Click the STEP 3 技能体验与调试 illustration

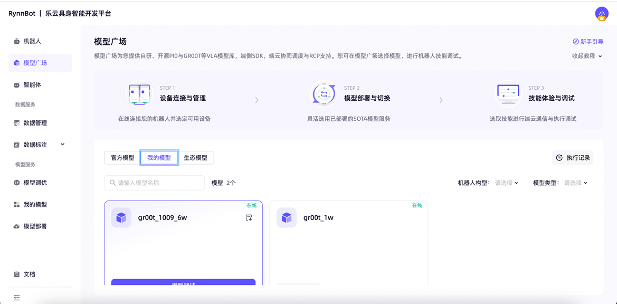tap(507, 94)
